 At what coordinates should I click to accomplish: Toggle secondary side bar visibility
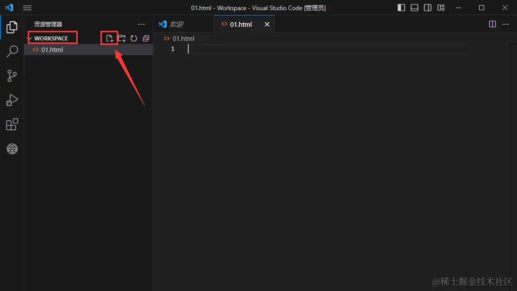428,8
